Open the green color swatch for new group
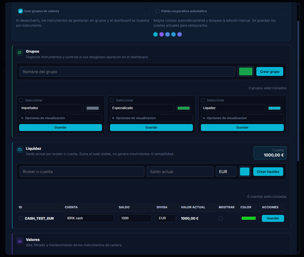The height and width of the screenshot is (257, 304). (246, 71)
